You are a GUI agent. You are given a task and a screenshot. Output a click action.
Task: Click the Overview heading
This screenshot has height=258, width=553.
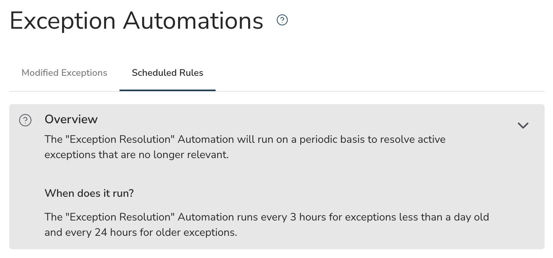point(71,119)
